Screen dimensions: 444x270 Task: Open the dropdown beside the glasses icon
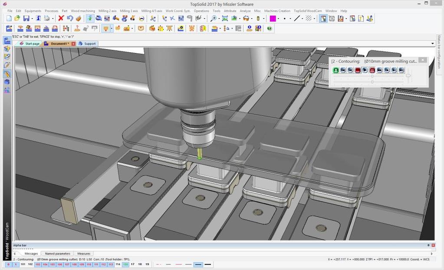click(x=252, y=19)
